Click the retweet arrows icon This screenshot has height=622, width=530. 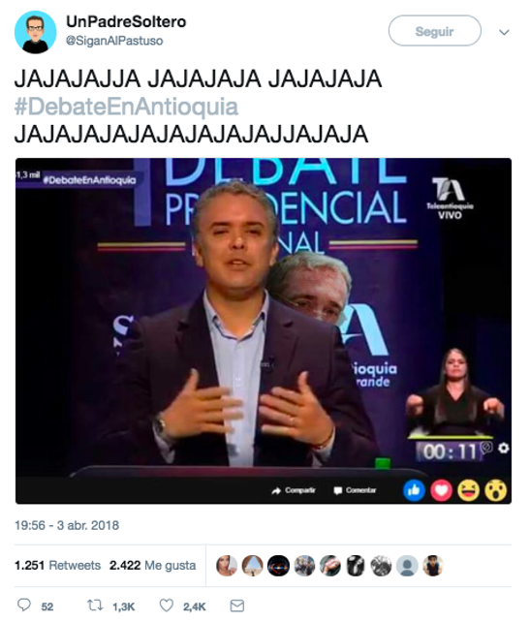pos(95,606)
